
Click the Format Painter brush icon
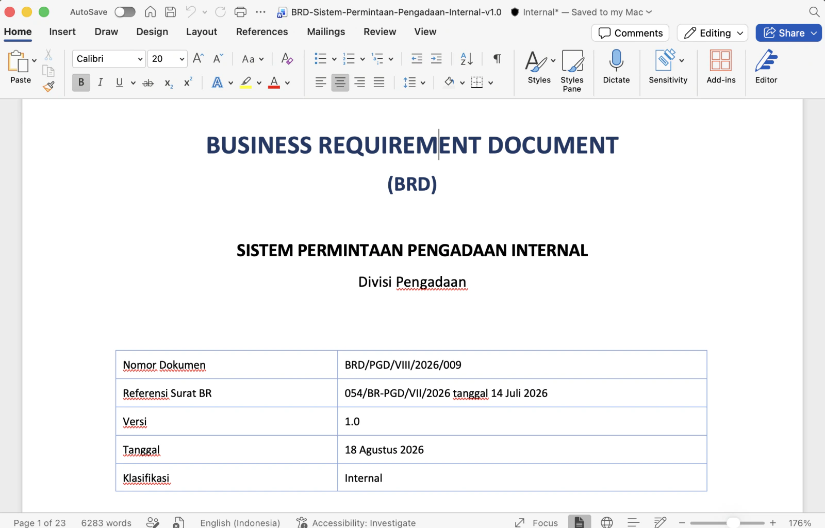click(49, 87)
